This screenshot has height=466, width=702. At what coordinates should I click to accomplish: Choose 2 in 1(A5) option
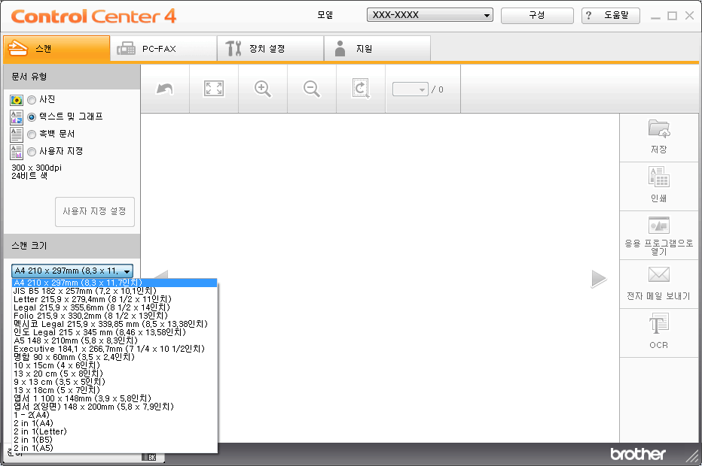[114, 448]
